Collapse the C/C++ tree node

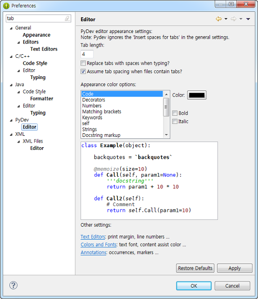tap(11, 57)
